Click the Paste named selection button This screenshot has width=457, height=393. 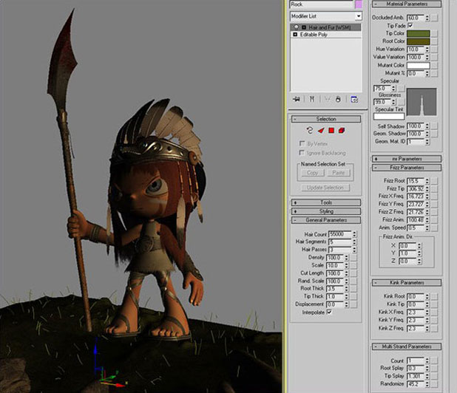(338, 173)
